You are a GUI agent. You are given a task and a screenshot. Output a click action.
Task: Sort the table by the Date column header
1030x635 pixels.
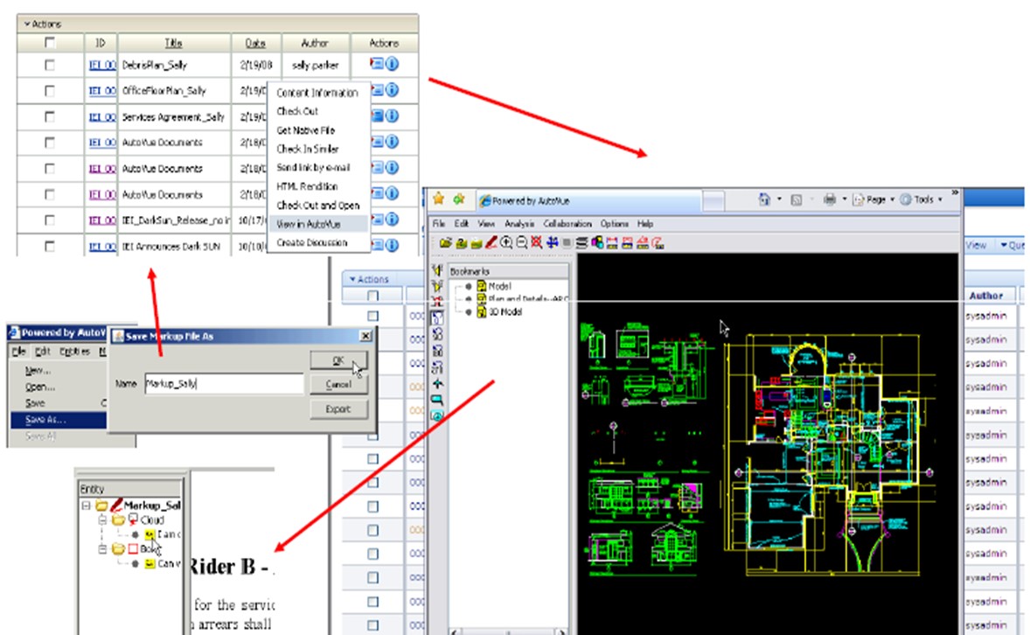(255, 43)
